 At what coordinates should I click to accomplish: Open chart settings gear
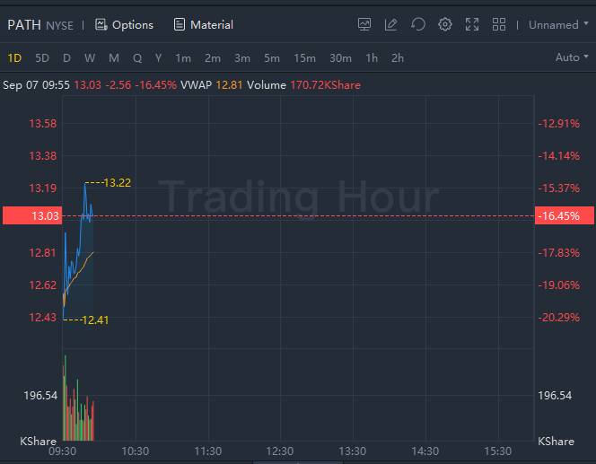pyautogui.click(x=445, y=24)
